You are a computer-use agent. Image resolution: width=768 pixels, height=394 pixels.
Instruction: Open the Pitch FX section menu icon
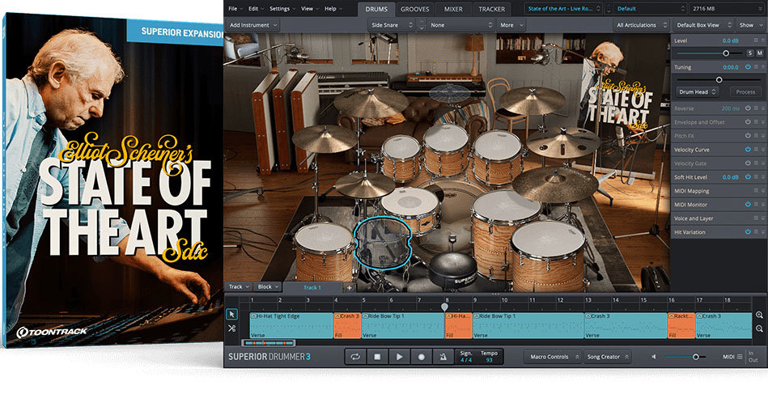(756, 136)
